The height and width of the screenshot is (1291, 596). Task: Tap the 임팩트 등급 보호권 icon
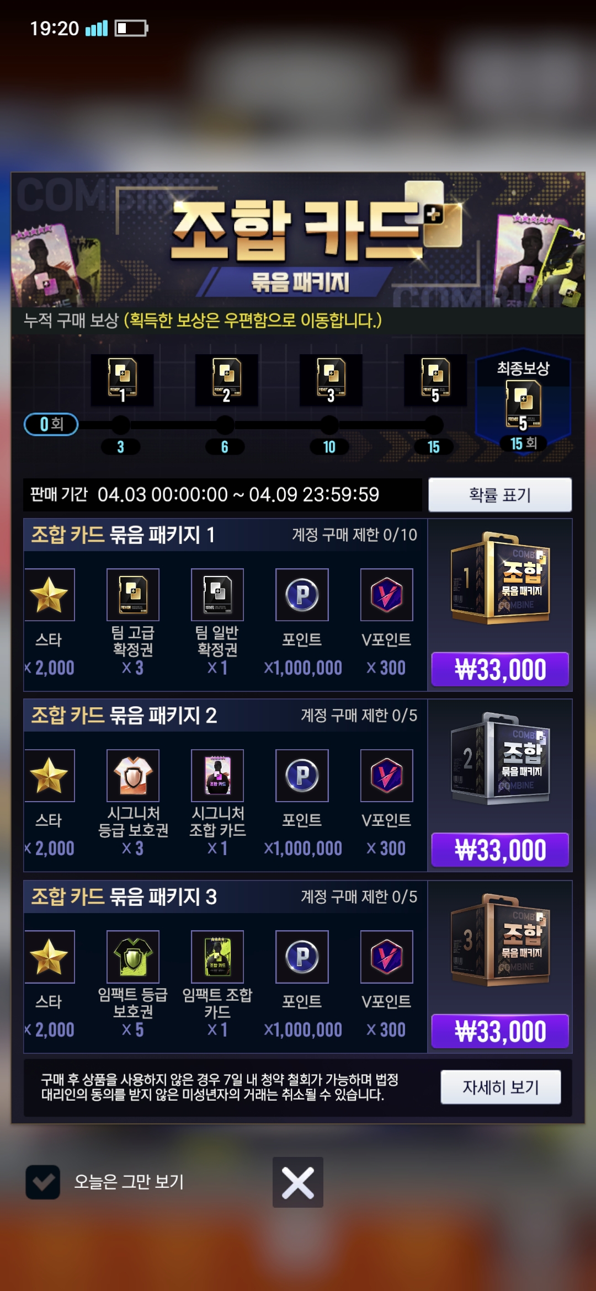[133, 957]
